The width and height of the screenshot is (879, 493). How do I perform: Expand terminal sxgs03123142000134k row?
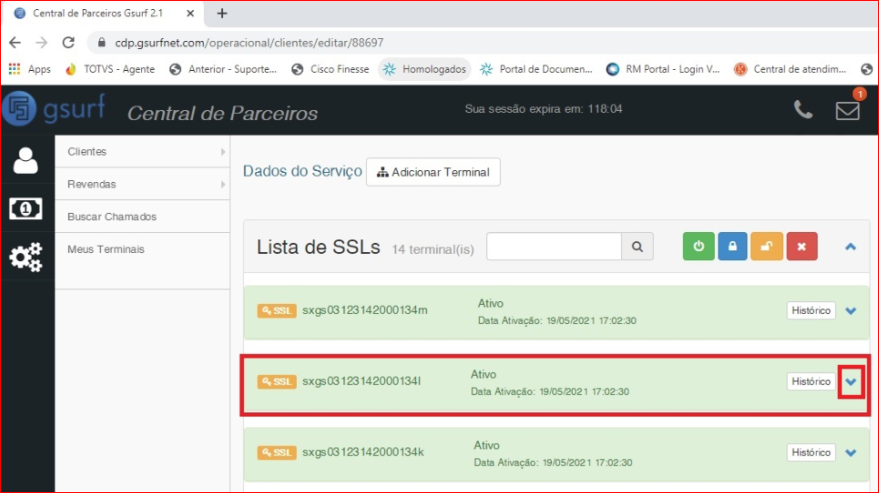(851, 453)
